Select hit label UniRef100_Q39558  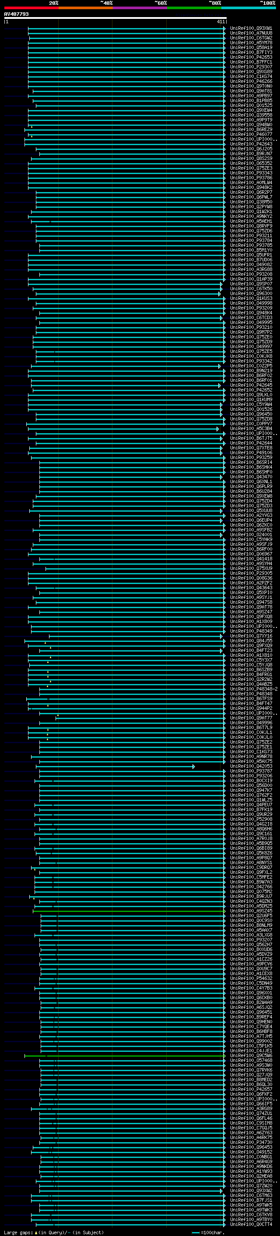click(251, 115)
